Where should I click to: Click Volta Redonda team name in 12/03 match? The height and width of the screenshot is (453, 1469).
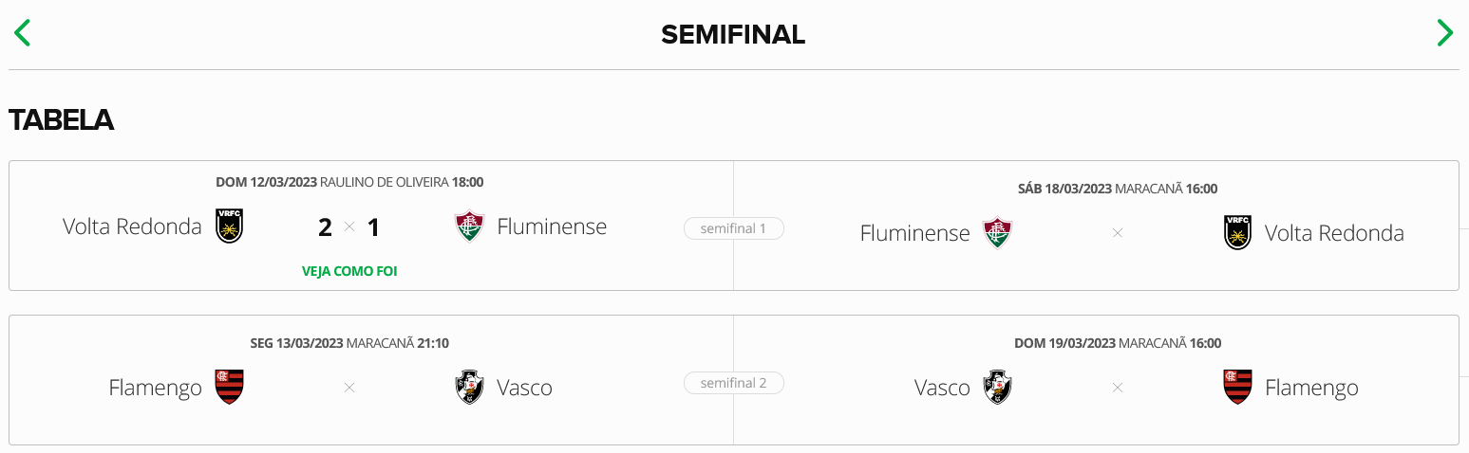click(132, 226)
